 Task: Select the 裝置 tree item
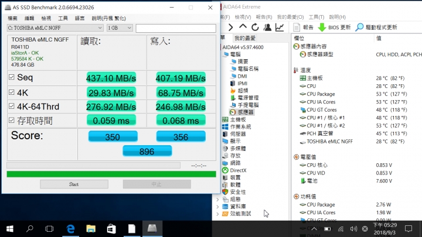tap(232, 177)
